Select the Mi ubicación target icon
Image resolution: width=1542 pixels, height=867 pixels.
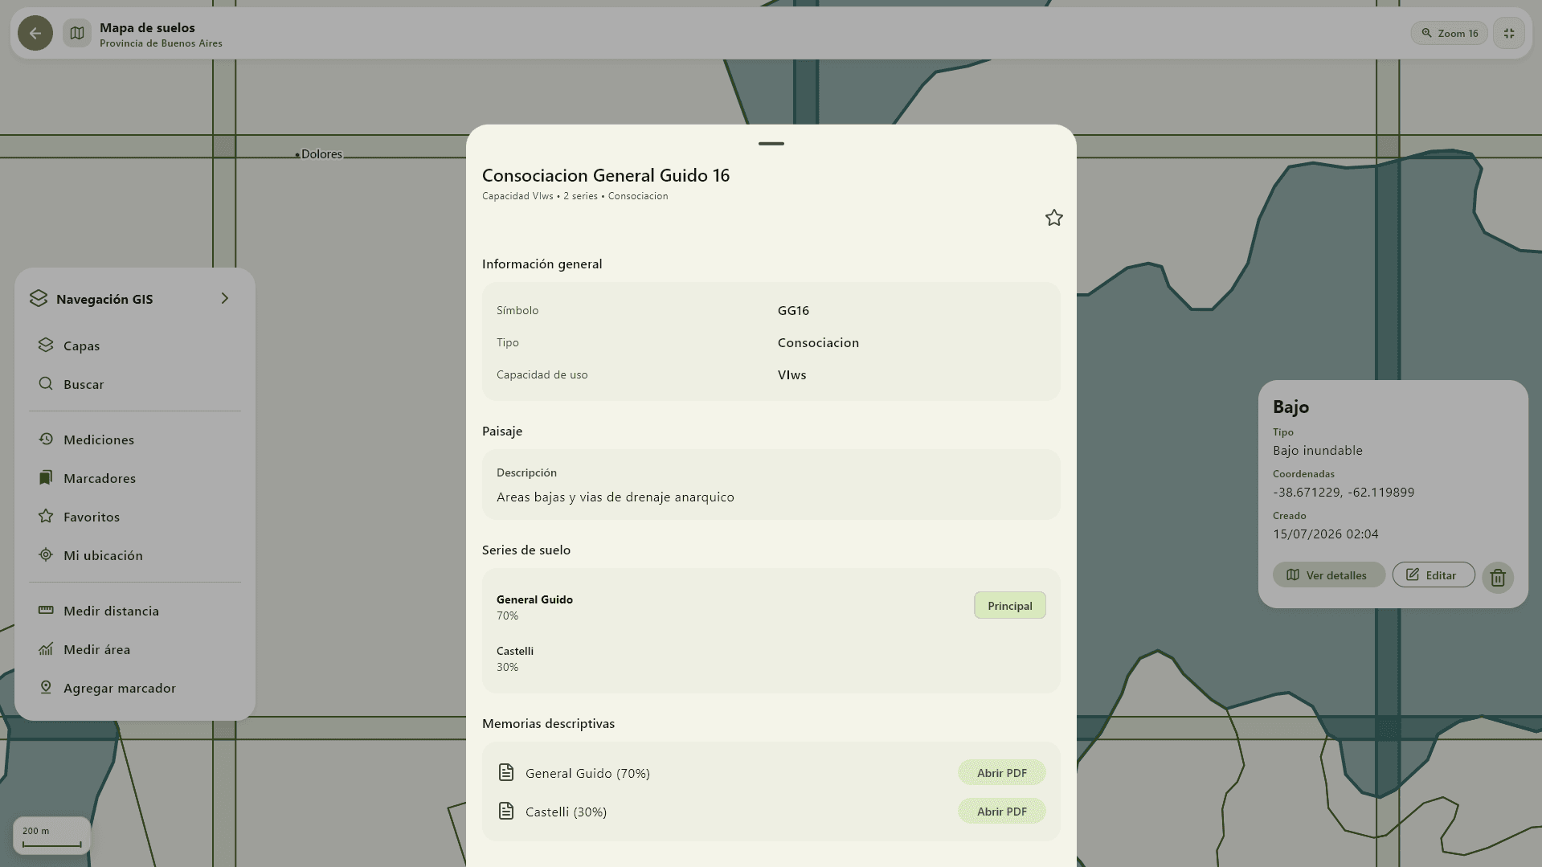click(46, 554)
